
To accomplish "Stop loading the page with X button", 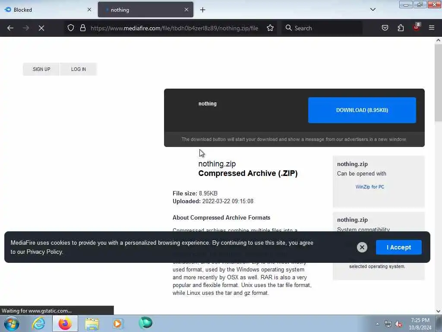I will [x=41, y=28].
